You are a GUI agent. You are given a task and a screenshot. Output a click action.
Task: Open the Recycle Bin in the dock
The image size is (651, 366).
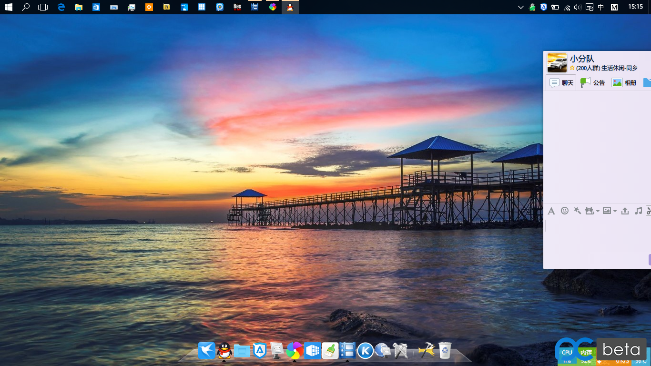(x=445, y=351)
